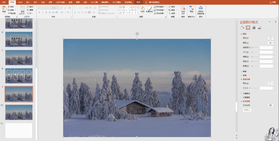Click the Replace (替换) button
The image size is (279, 141).
172,10
